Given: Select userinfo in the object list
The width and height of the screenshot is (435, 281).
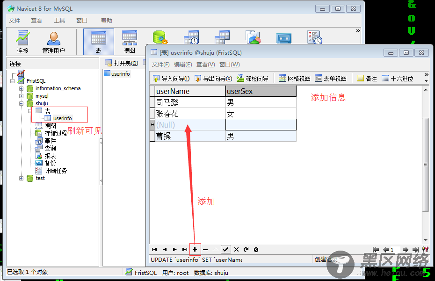Looking at the screenshot, I should coord(117,74).
